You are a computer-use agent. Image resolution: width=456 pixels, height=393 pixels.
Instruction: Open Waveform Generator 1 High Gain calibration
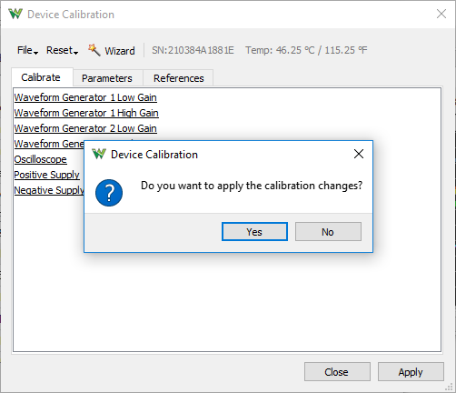(x=86, y=113)
